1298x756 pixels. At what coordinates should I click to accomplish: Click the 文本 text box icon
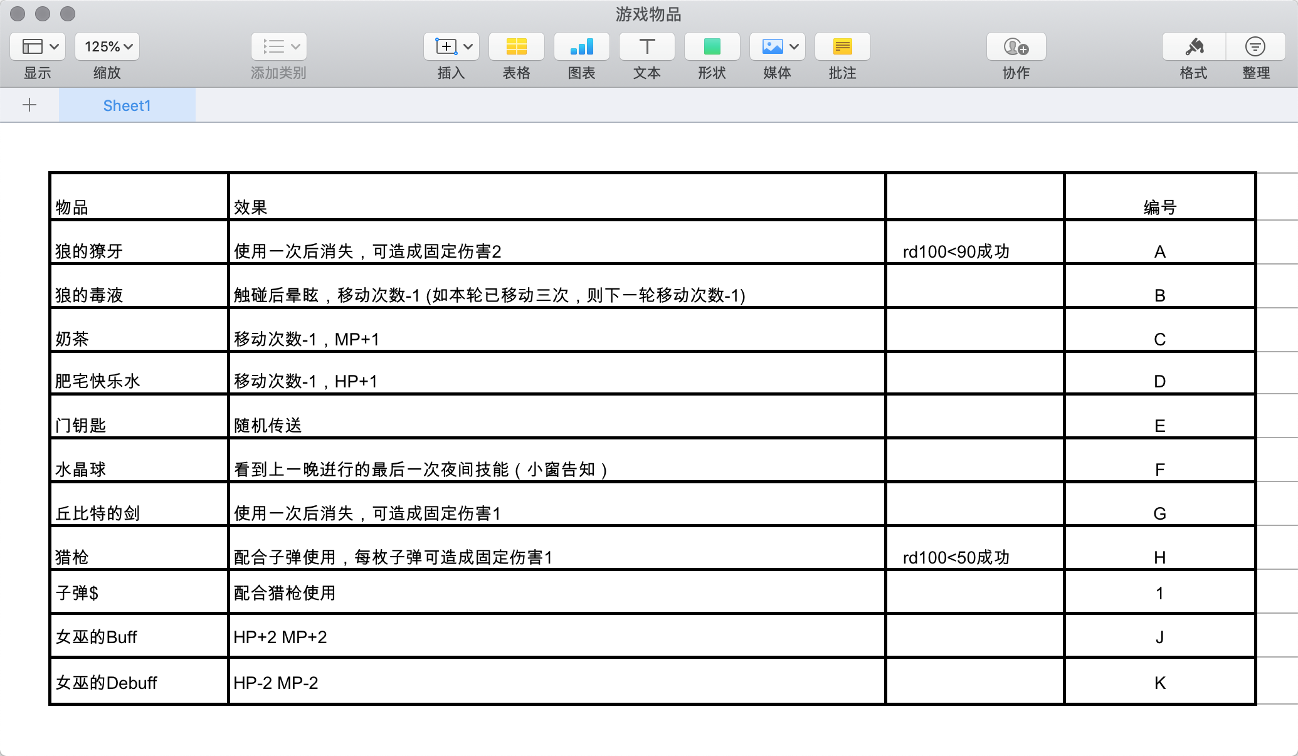coord(647,46)
